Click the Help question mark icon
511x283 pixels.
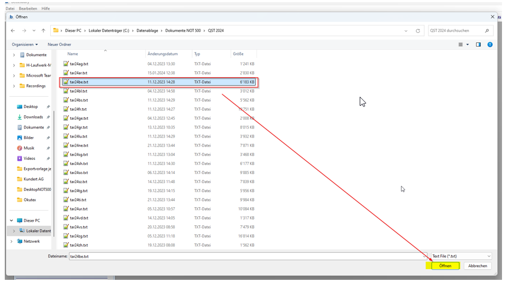tap(490, 44)
